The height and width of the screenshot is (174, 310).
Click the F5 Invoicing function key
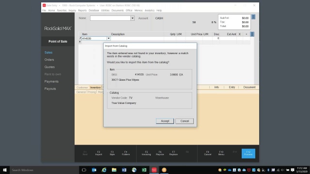146,153
